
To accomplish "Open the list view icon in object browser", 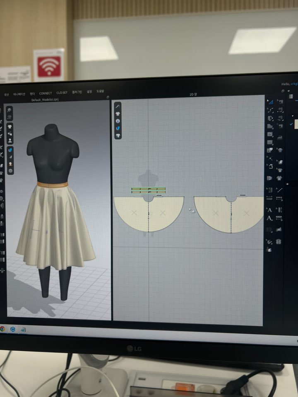I will pyautogui.click(x=291, y=96).
